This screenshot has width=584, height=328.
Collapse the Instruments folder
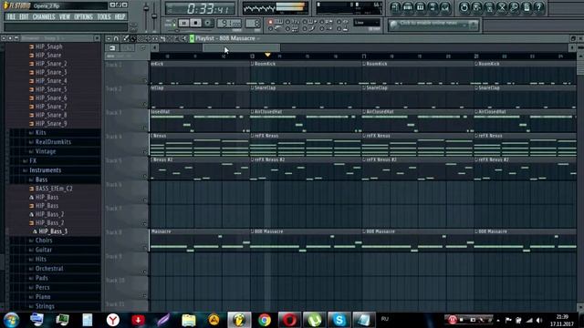(x=45, y=170)
